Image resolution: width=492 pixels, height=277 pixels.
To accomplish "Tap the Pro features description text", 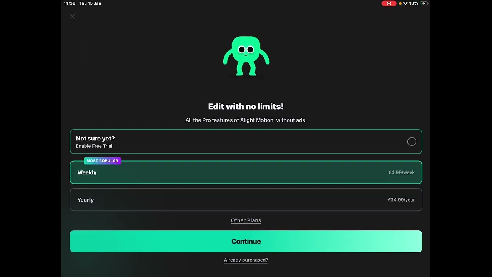I will click(246, 120).
